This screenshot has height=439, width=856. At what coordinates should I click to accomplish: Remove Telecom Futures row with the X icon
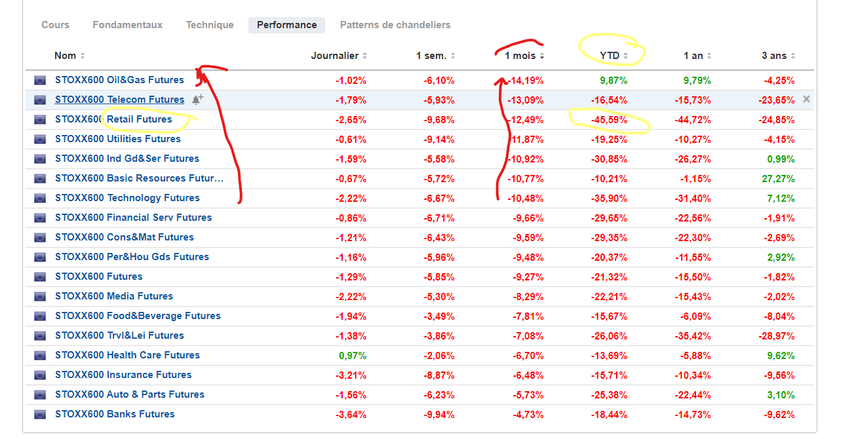pos(807,99)
